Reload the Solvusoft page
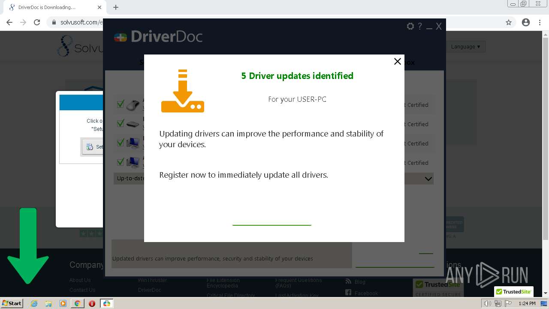Image resolution: width=549 pixels, height=309 pixels. tap(37, 22)
